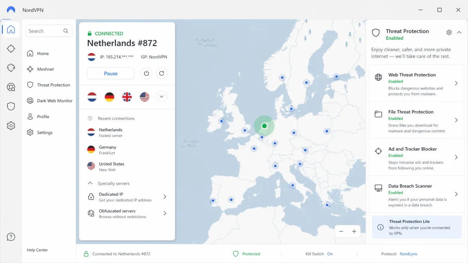The image size is (468, 263).
Task: Reconnect to Netherlands fastest server in recents
Action: (x=127, y=132)
